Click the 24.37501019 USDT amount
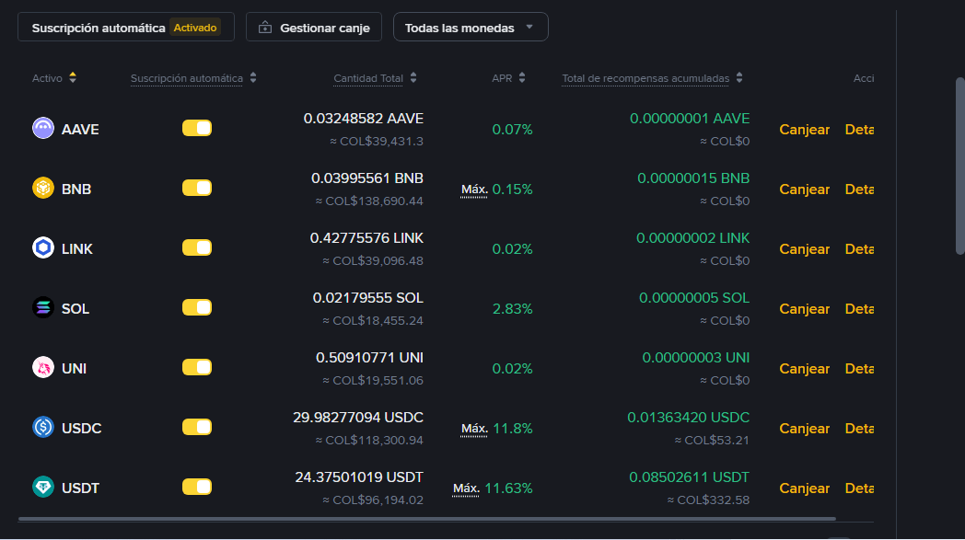This screenshot has width=965, height=540. click(x=359, y=477)
